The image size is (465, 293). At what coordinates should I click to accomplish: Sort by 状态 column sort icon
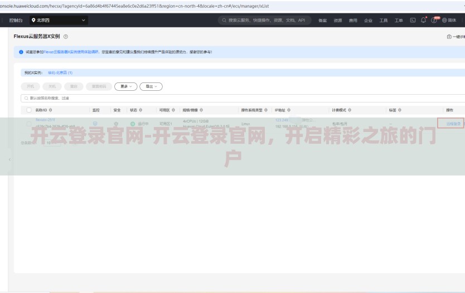[x=141, y=110]
